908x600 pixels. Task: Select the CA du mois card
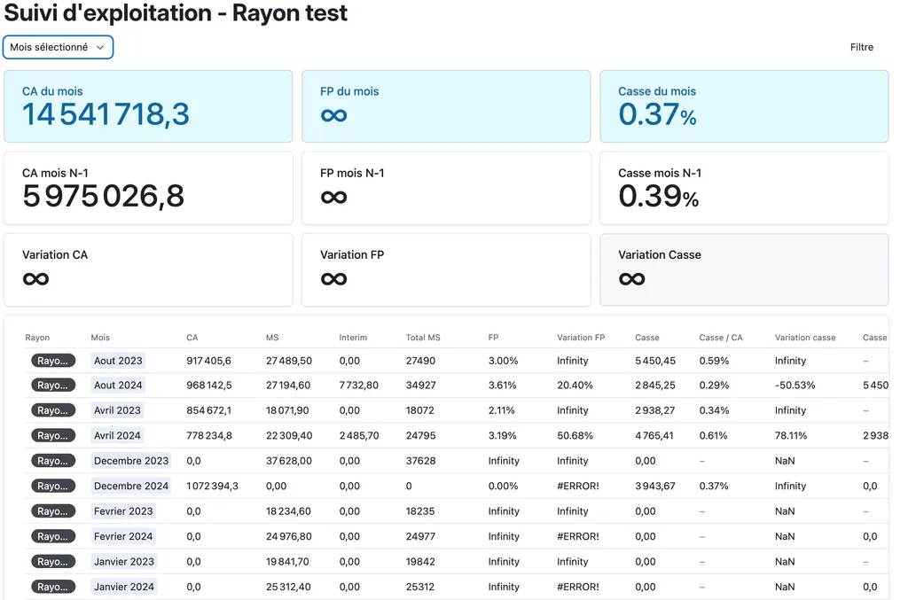pos(148,106)
